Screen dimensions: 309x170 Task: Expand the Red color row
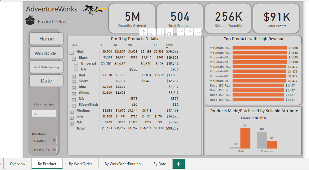(x=74, y=76)
